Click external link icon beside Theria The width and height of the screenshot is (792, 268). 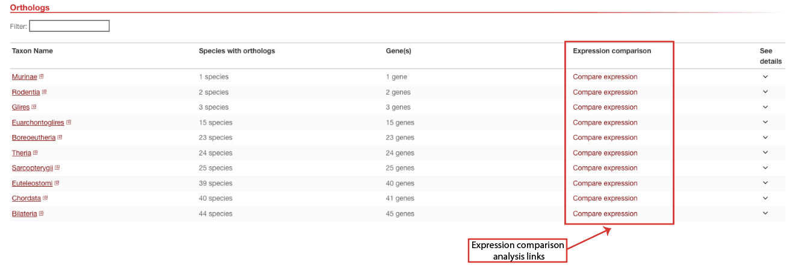coord(36,153)
